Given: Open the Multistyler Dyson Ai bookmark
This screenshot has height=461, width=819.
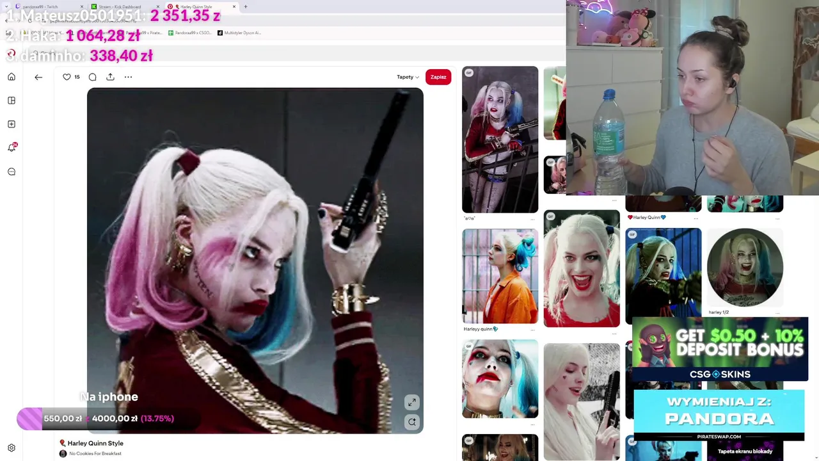Looking at the screenshot, I should (239, 33).
